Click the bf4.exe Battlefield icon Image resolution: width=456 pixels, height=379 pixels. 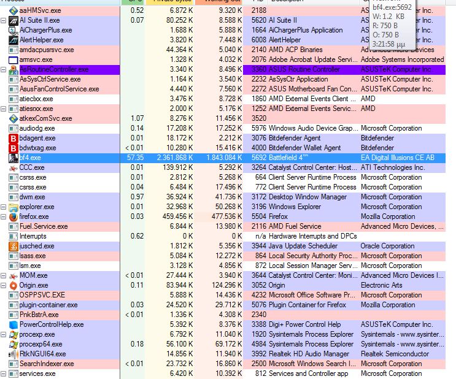[14, 158]
